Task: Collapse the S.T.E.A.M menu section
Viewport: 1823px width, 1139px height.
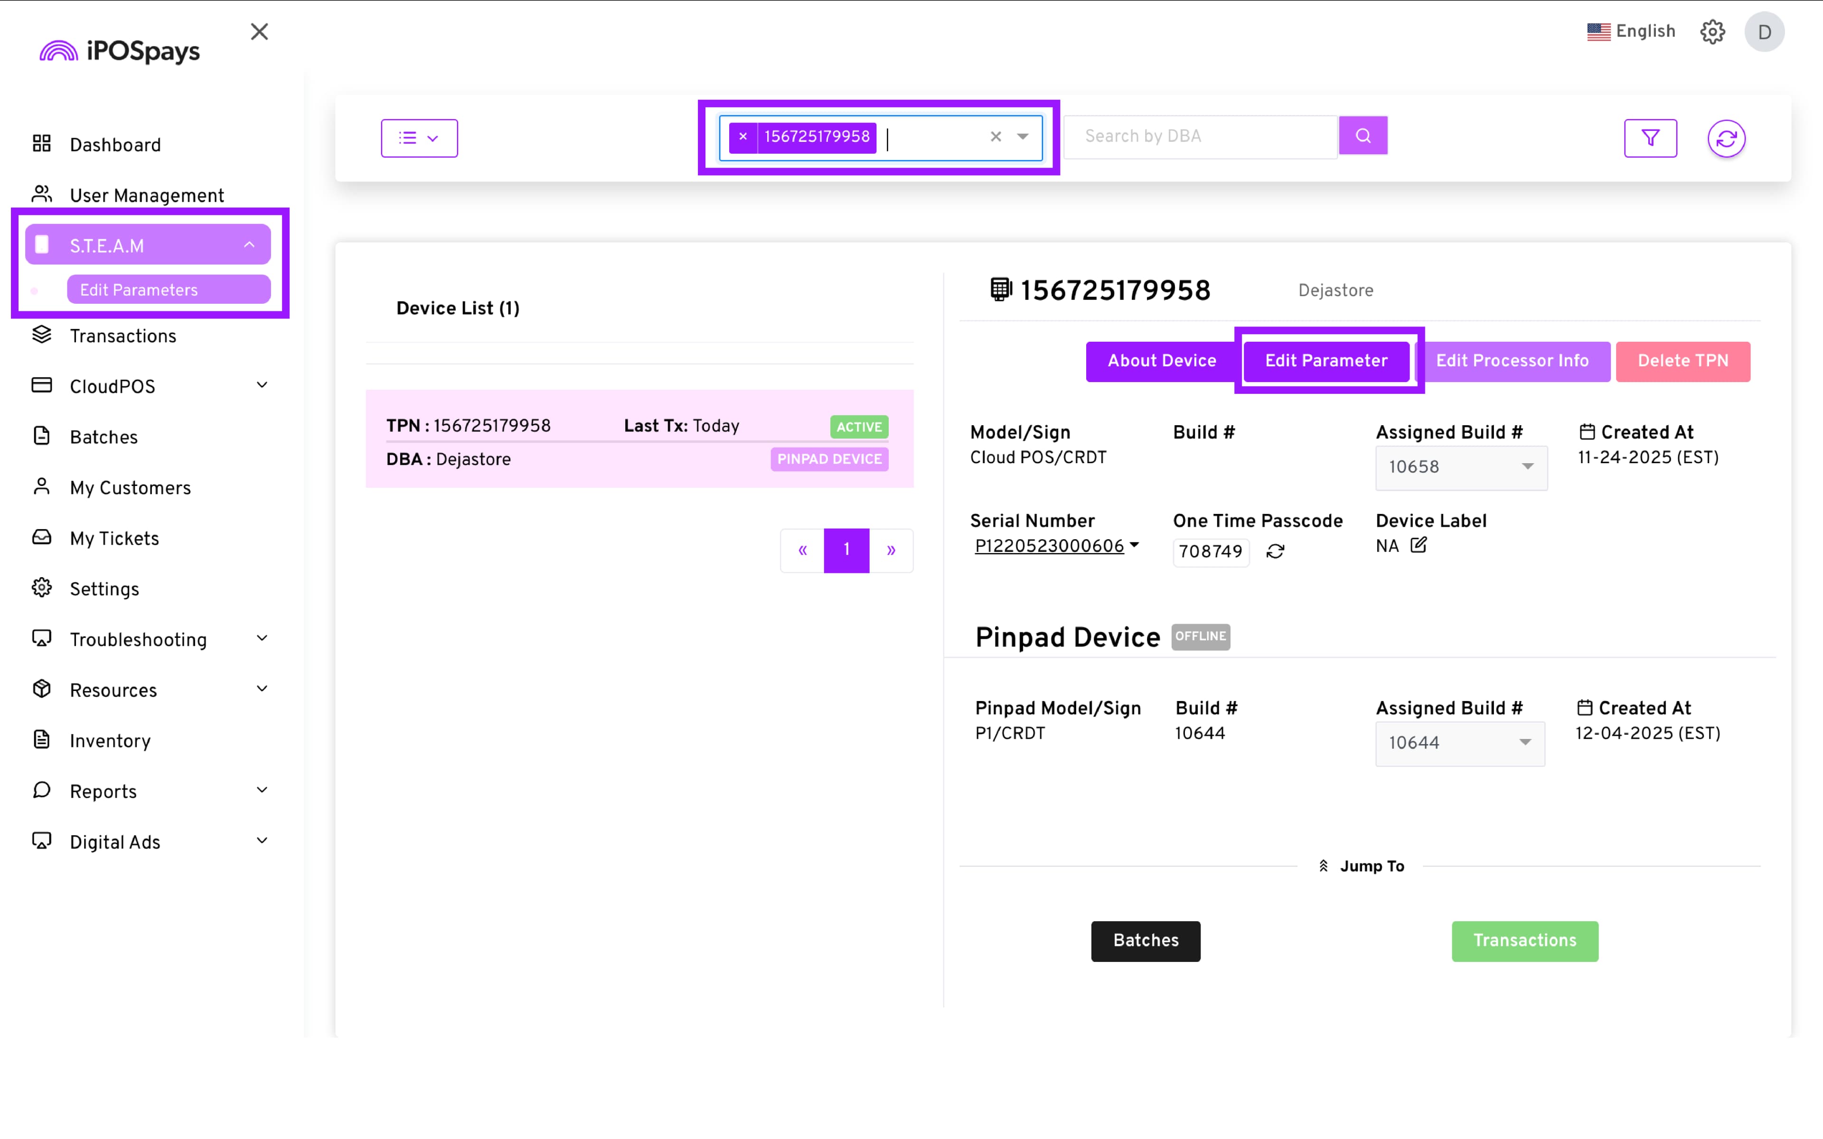Action: coord(148,245)
